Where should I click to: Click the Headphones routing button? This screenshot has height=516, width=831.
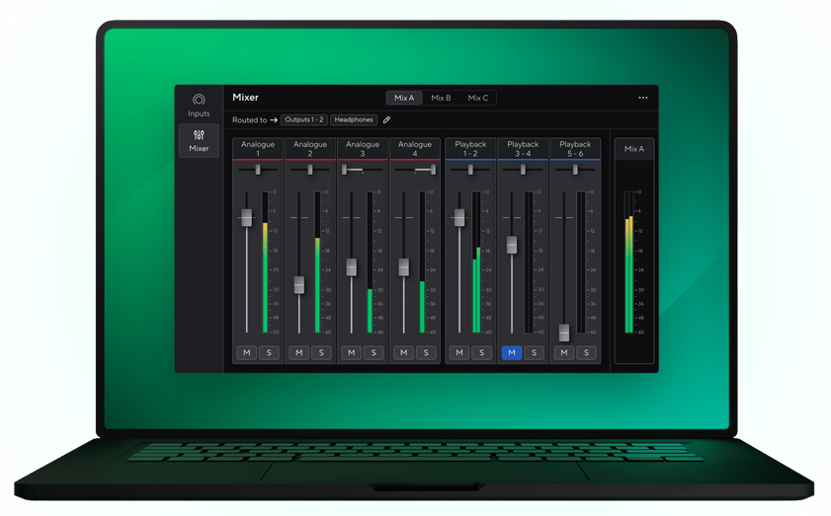[354, 120]
